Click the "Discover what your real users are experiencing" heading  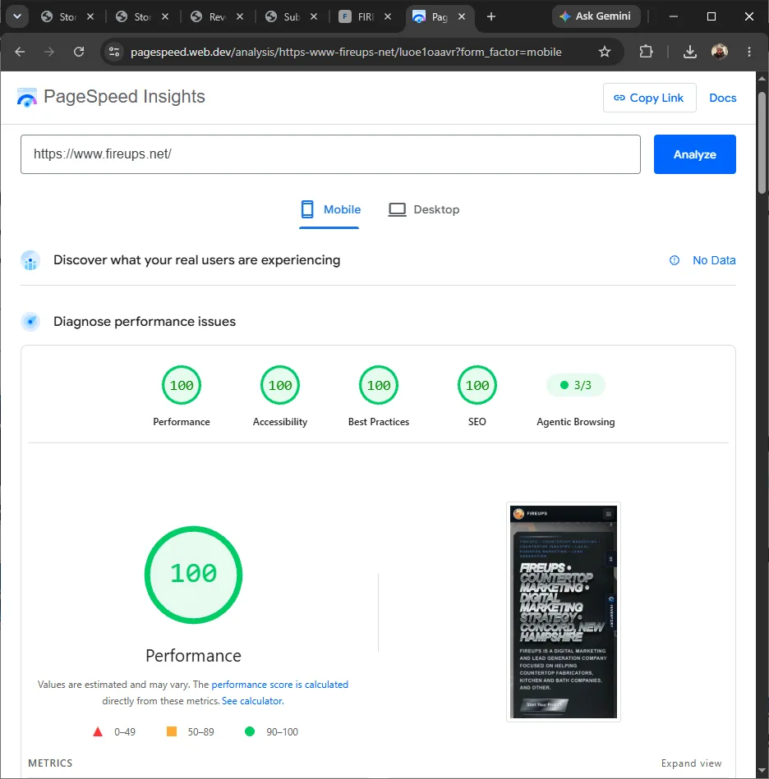197,260
